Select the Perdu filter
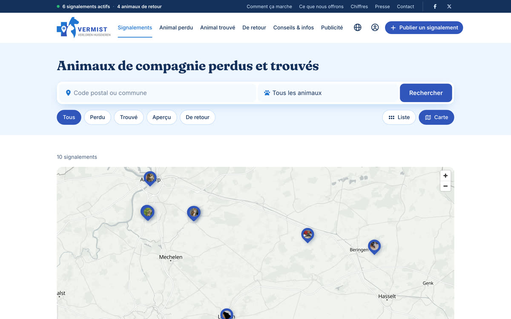Screen dimensions: 511x319 tap(98, 117)
